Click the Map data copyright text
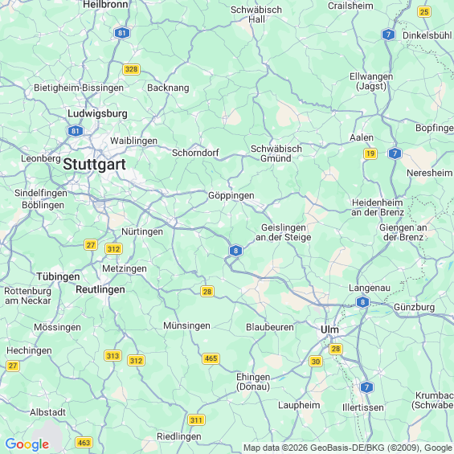Viewport: 454px width, 454px height. (348, 448)
